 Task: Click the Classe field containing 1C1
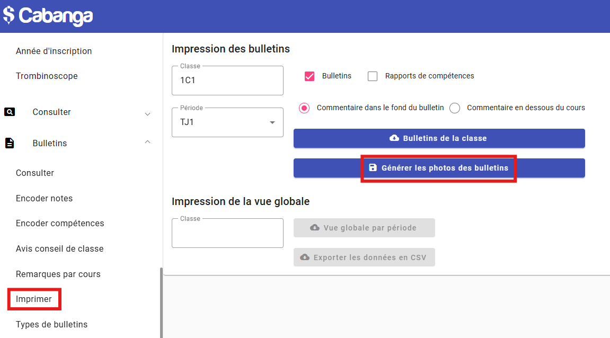pyautogui.click(x=227, y=81)
